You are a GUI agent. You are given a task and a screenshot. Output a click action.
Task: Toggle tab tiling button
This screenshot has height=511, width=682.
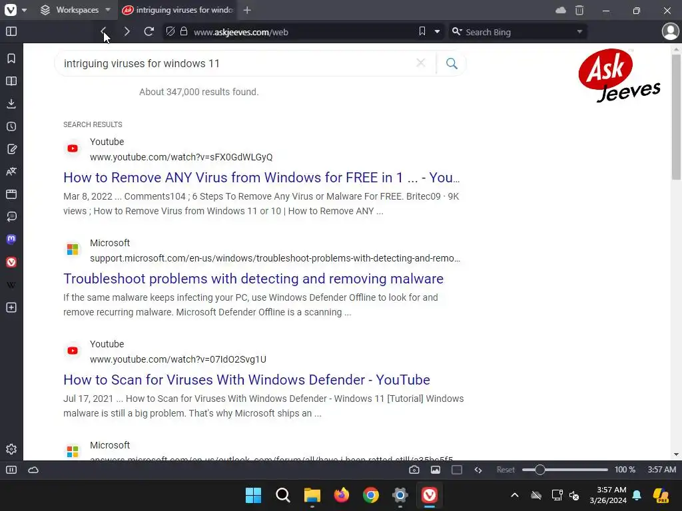pyautogui.click(x=457, y=470)
